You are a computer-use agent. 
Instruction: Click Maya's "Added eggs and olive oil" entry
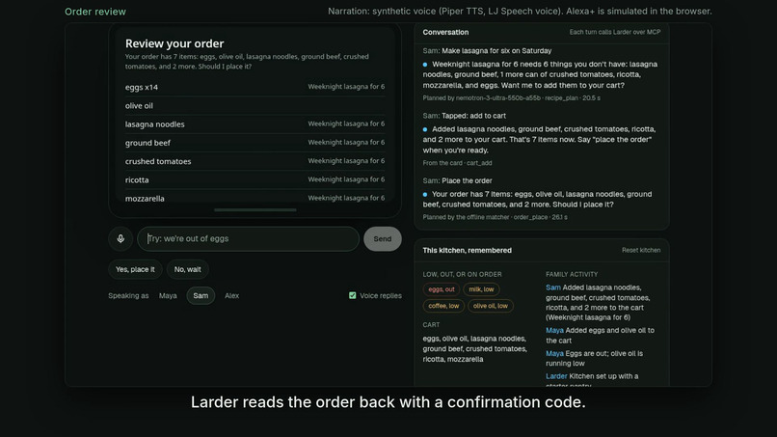tap(600, 336)
